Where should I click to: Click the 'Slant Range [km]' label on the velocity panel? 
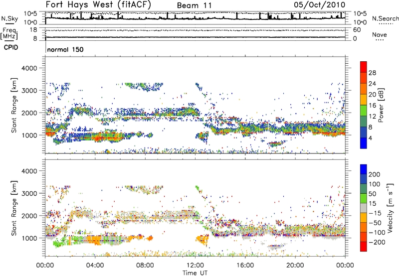pyautogui.click(x=14, y=208)
